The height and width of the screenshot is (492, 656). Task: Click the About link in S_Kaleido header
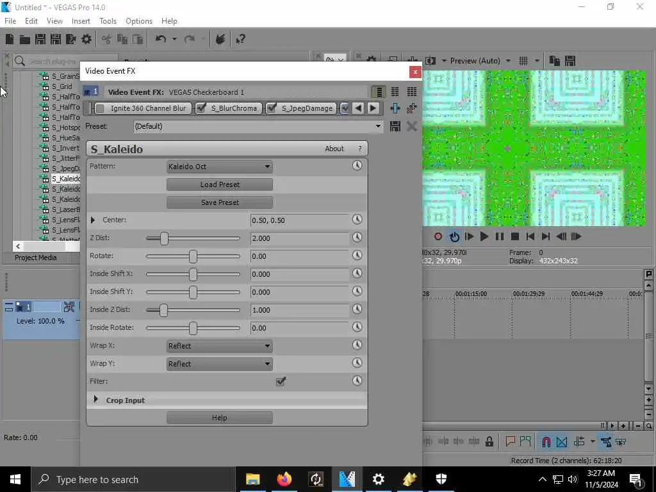click(334, 149)
